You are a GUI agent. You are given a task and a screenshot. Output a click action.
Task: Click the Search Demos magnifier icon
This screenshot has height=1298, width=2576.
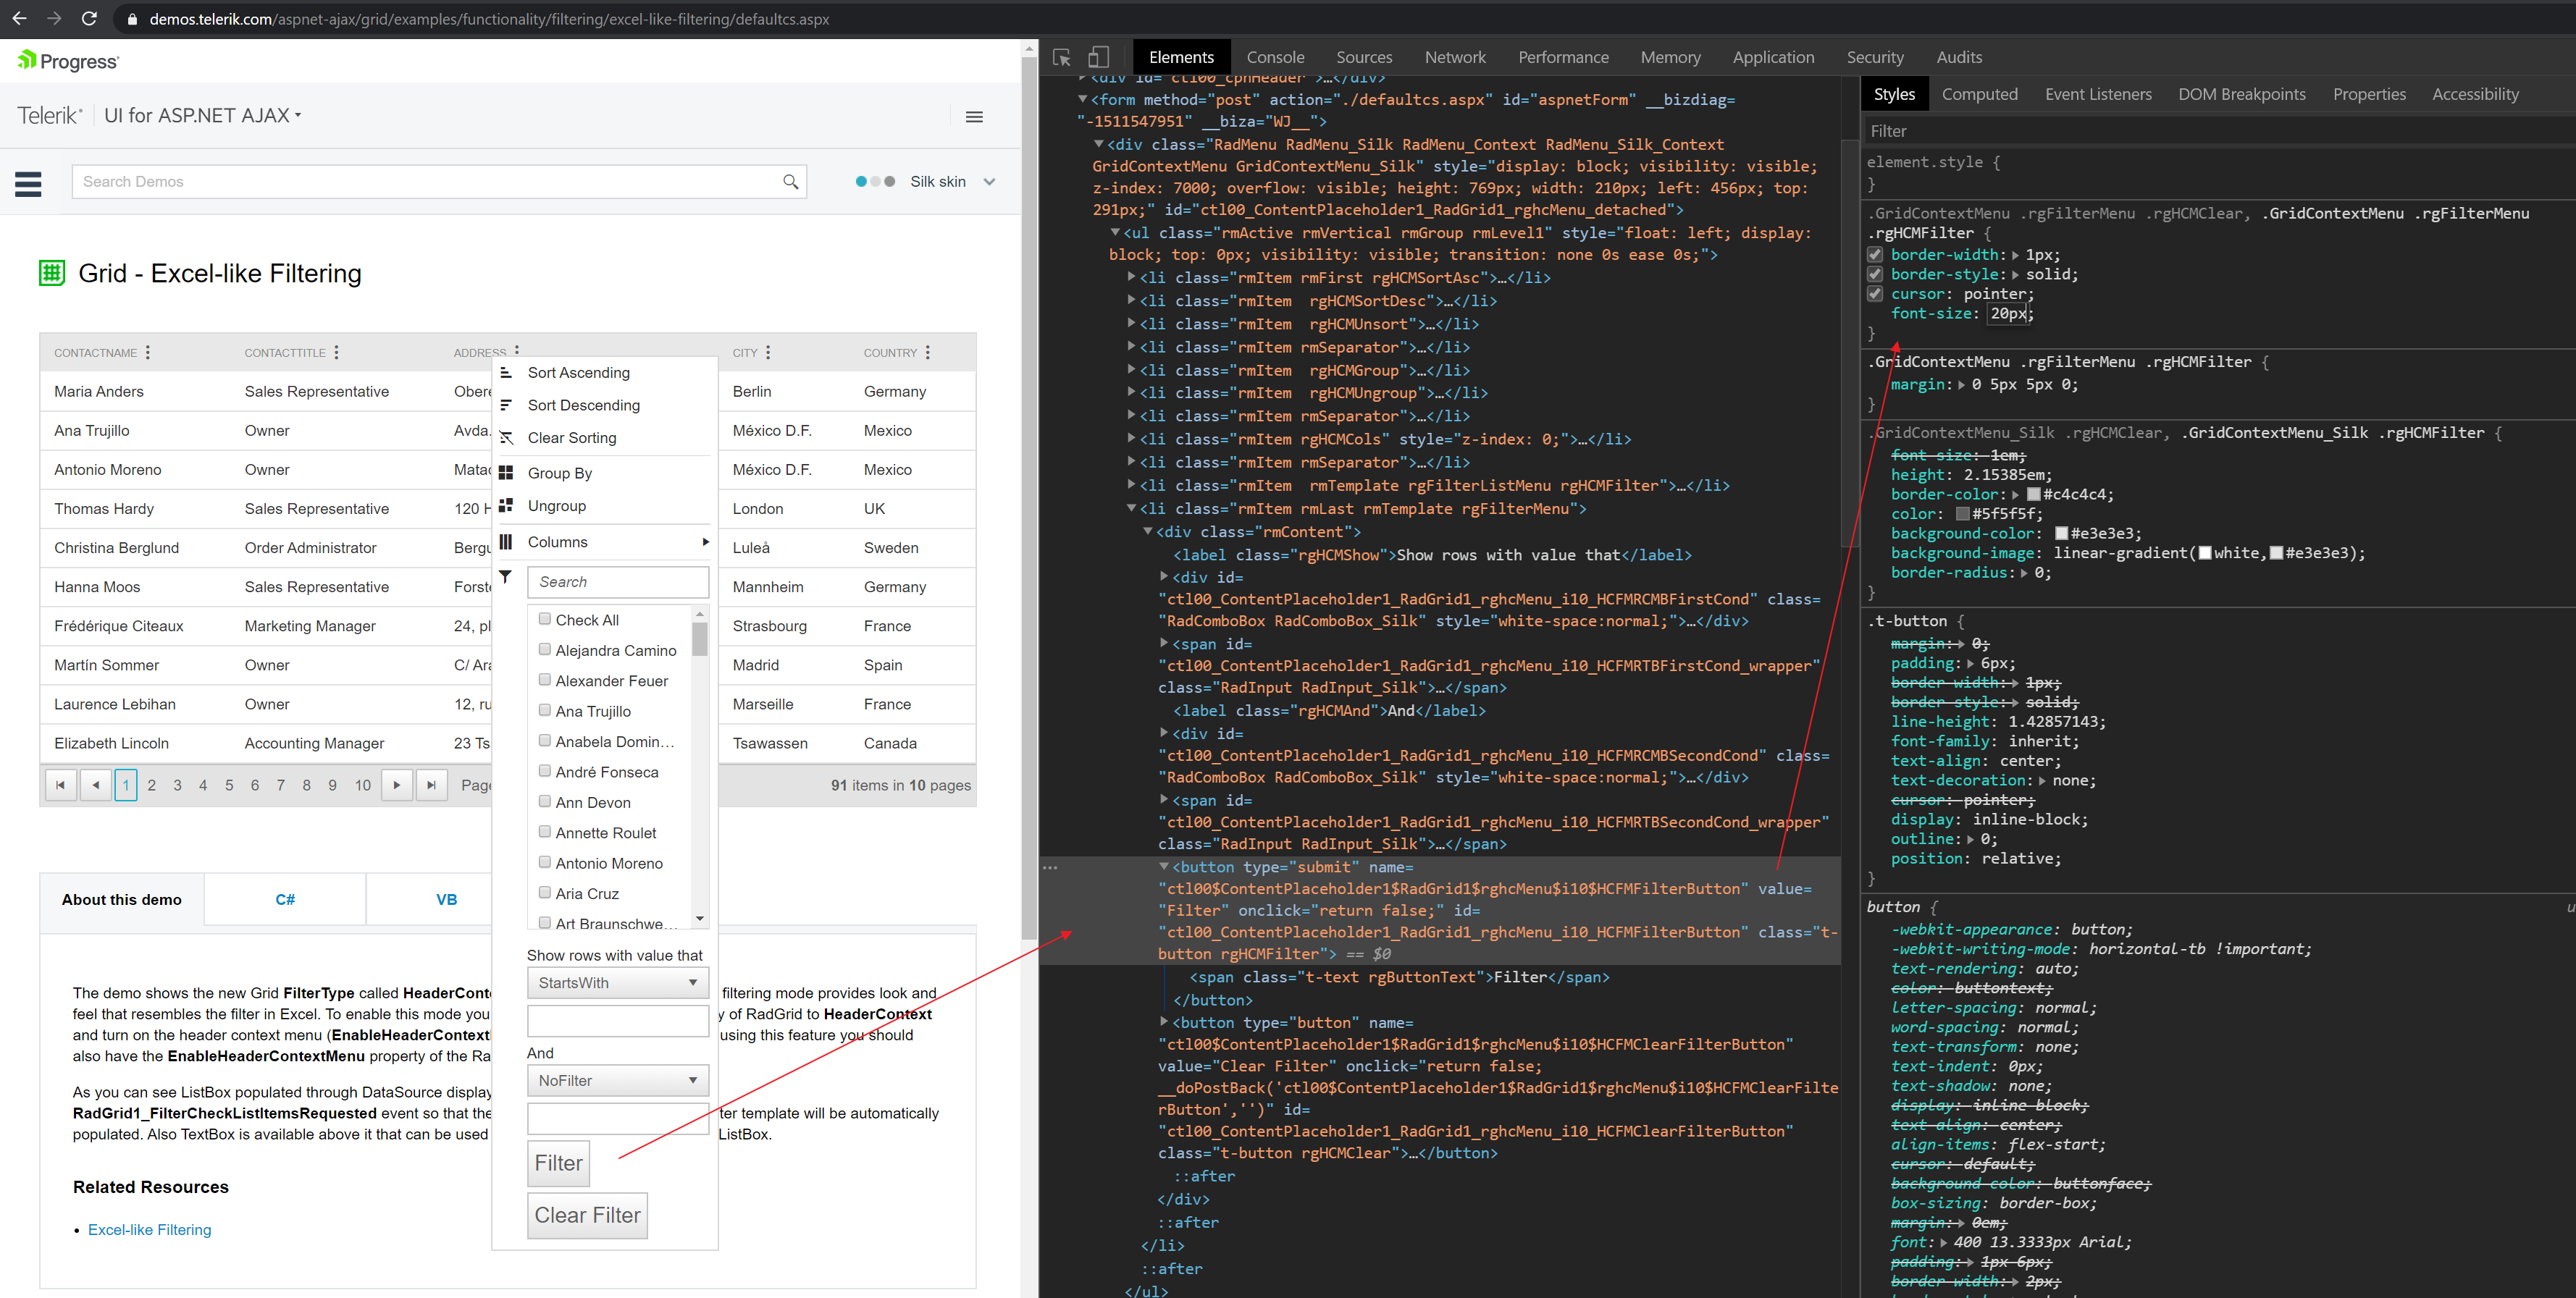pos(790,182)
